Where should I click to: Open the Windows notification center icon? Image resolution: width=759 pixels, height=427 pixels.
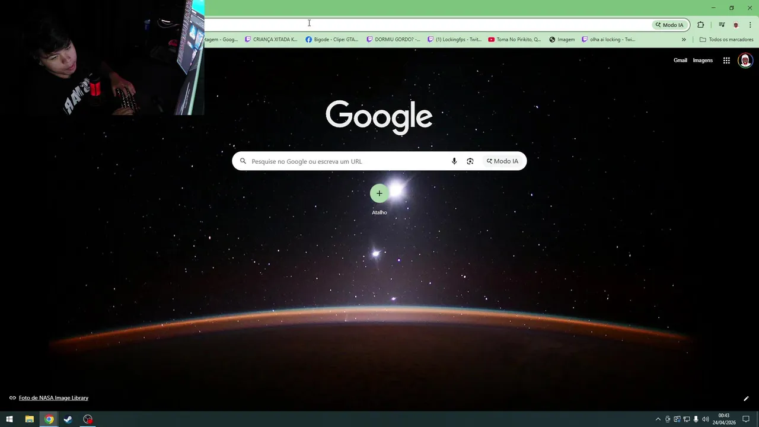click(746, 419)
